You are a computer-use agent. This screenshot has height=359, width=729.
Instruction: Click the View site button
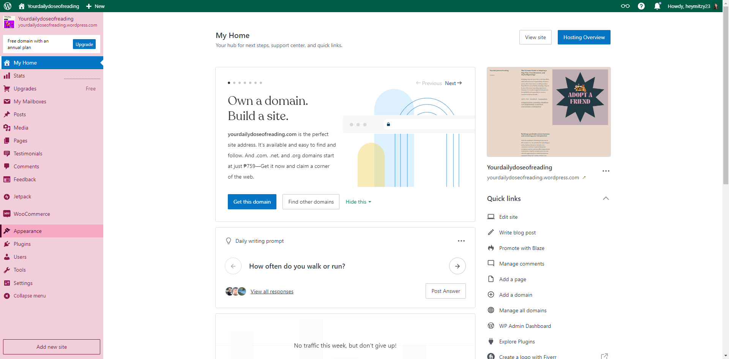(535, 37)
